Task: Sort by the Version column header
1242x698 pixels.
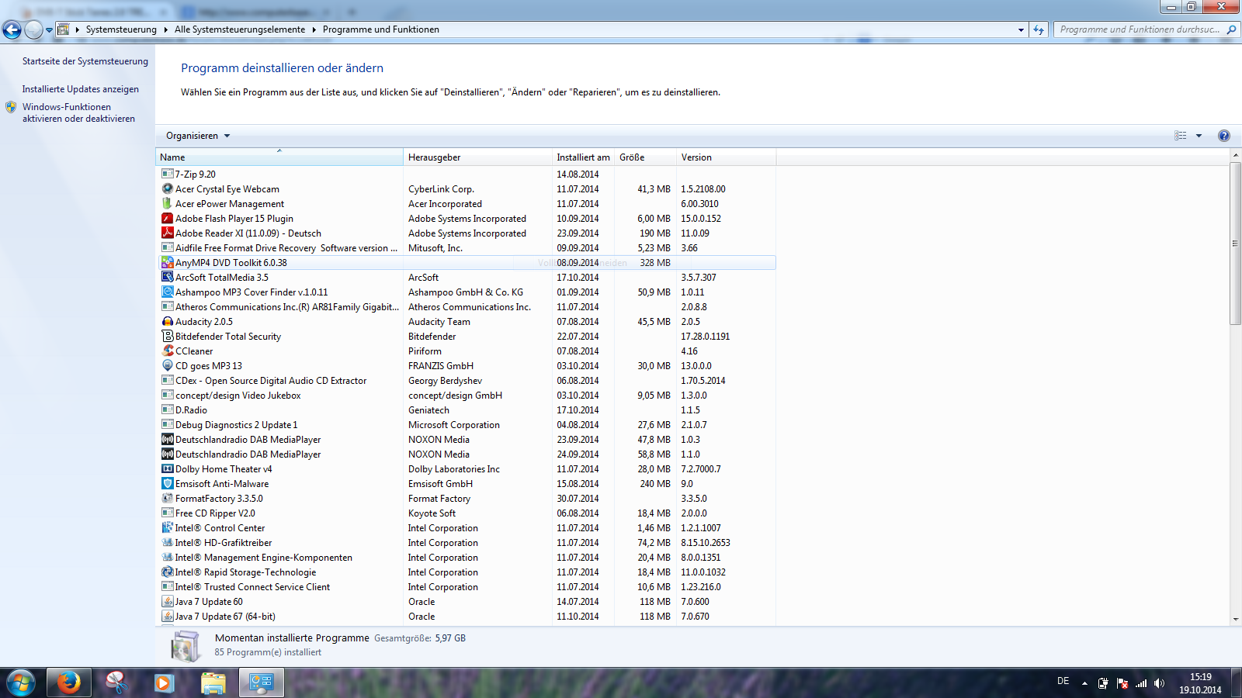Action: (x=726, y=157)
